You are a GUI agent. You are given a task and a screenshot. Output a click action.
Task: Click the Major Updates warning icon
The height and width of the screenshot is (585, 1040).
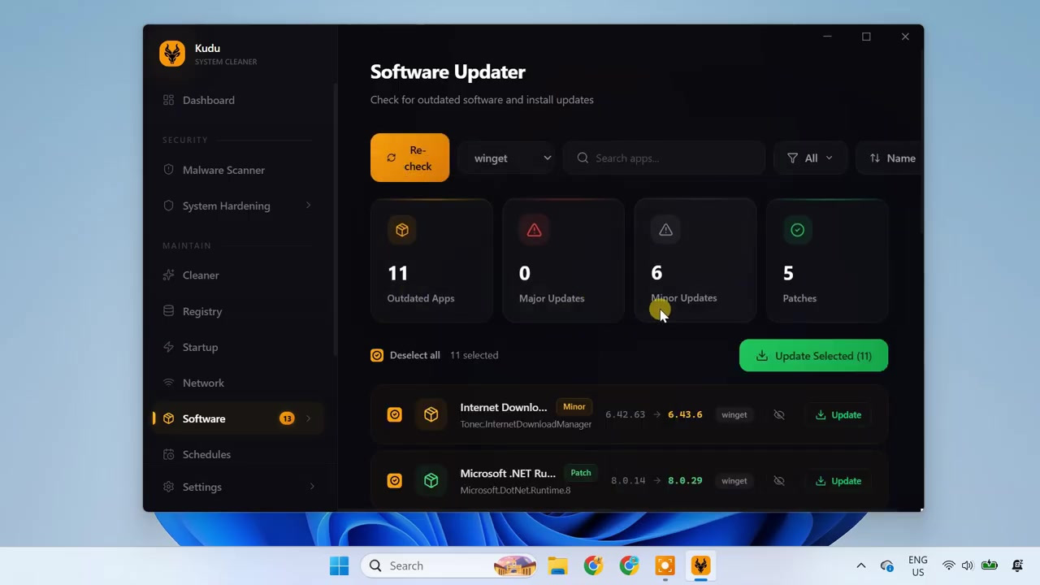coord(534,230)
